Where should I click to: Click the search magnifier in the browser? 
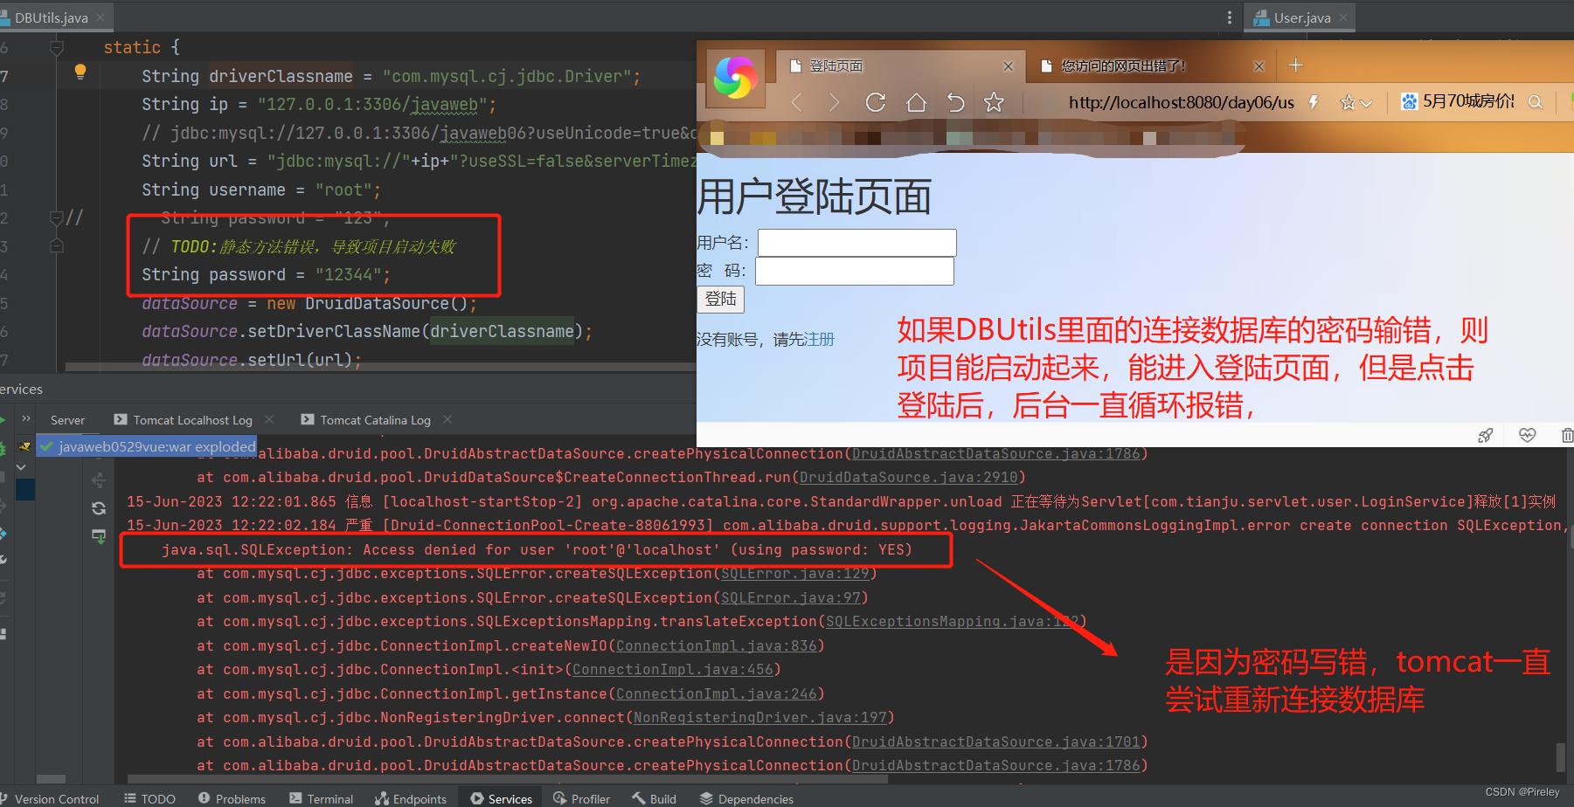coord(1535,102)
